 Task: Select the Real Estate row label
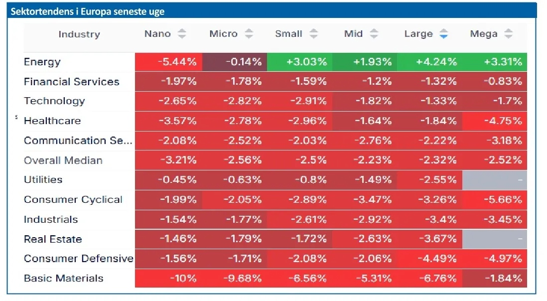pyautogui.click(x=53, y=239)
